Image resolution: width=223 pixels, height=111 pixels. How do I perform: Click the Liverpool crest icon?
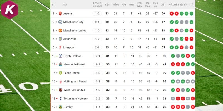click(x=60, y=47)
